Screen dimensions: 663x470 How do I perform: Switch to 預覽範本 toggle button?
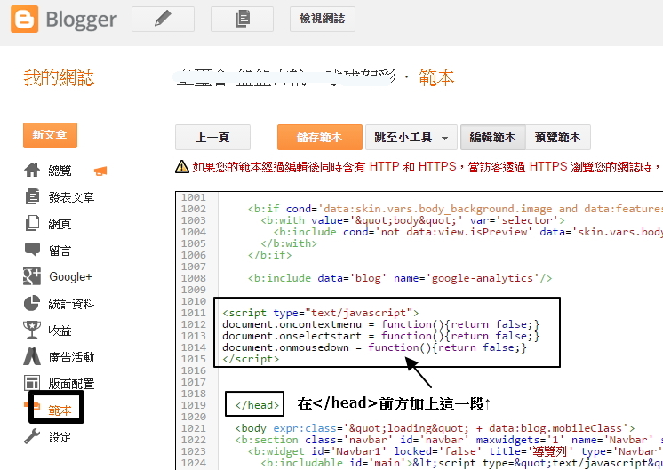tap(558, 138)
